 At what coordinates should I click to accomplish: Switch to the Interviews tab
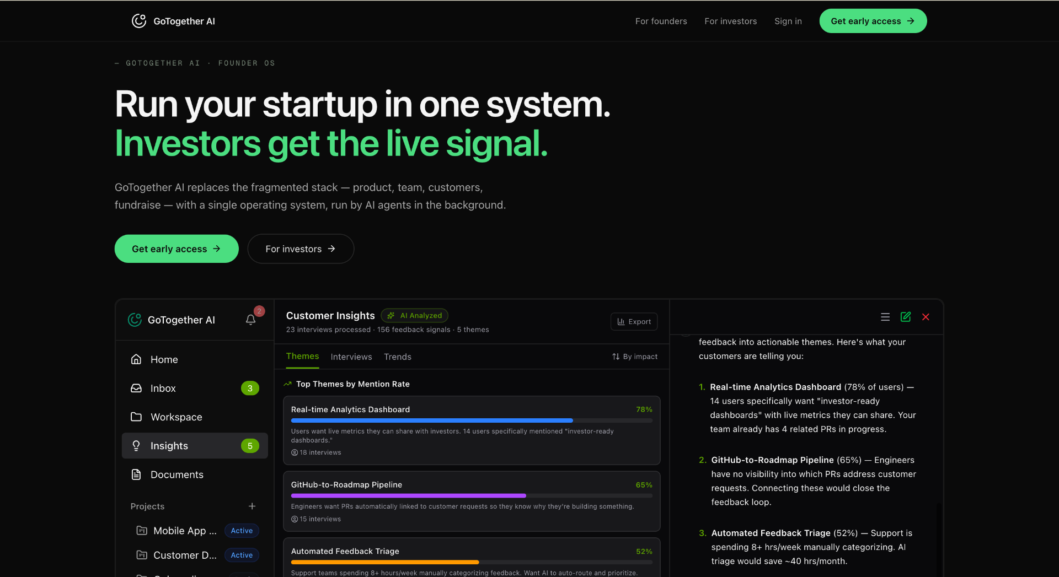click(x=351, y=357)
